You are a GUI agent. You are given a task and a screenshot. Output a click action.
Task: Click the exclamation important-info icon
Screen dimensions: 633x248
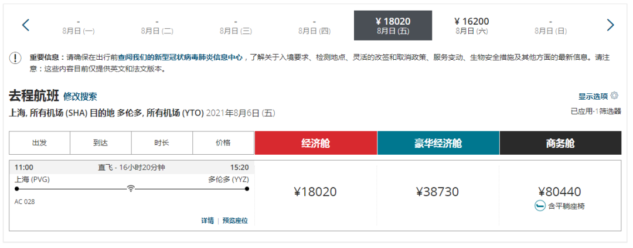pyautogui.click(x=15, y=58)
